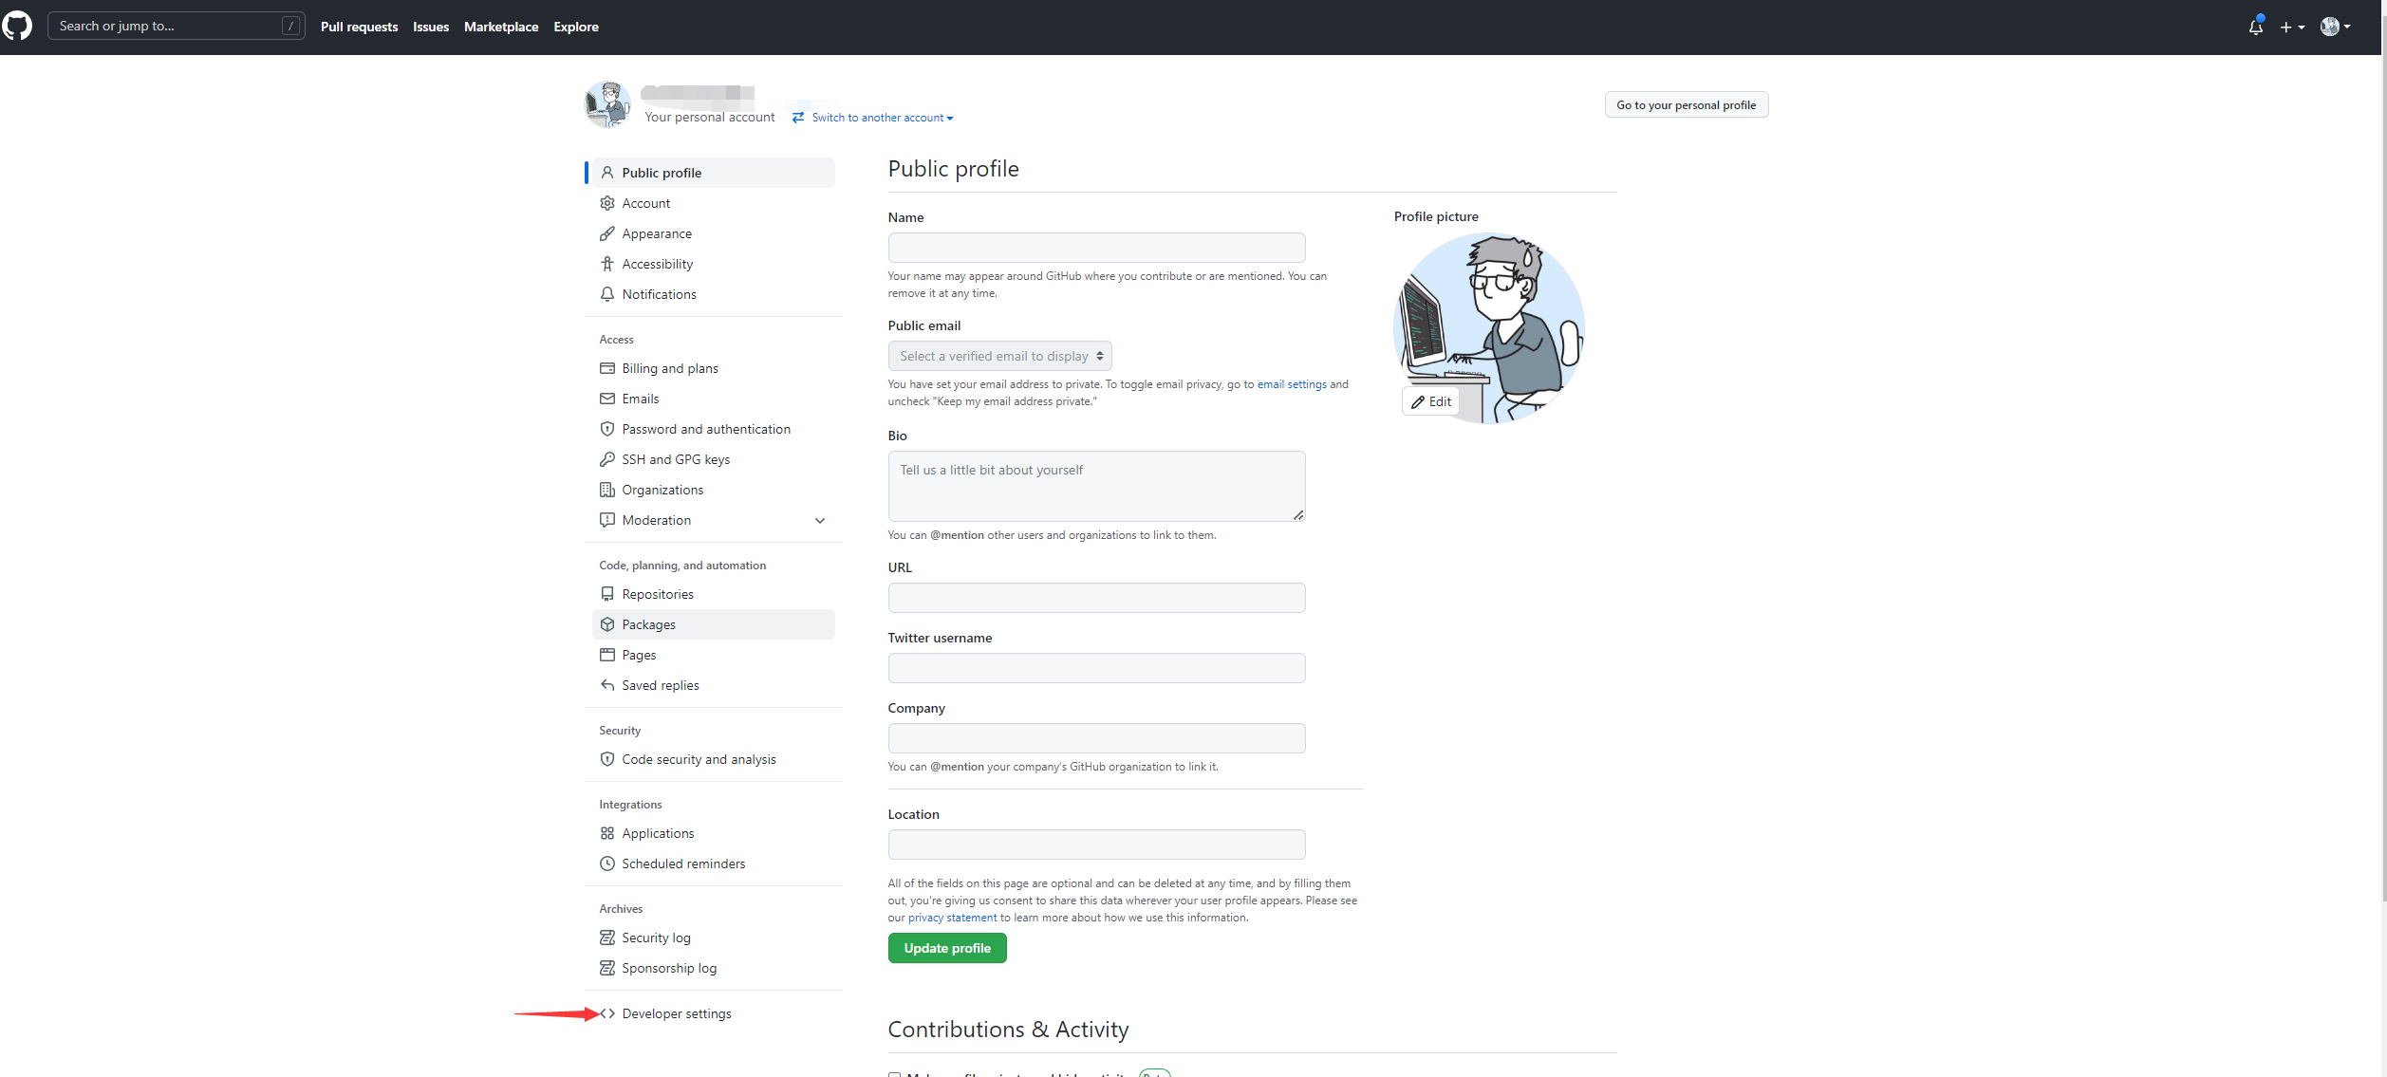Screen dimensions: 2387x1077
Task: Follow the email settings link
Action: tap(1291, 384)
